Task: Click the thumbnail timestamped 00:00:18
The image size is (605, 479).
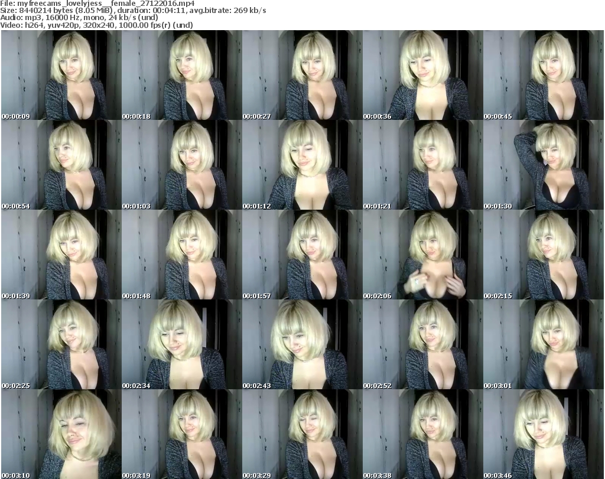Action: (182, 75)
